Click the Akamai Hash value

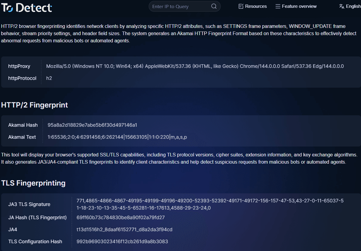92,125
